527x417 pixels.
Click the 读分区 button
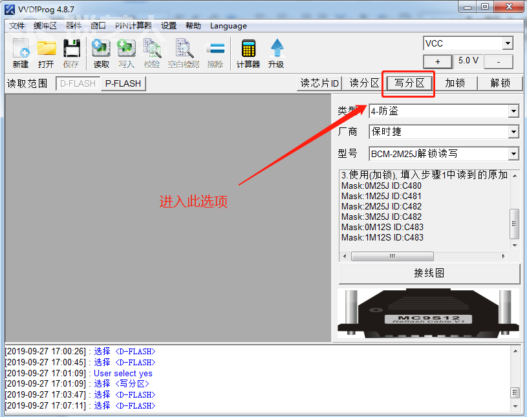tap(364, 83)
